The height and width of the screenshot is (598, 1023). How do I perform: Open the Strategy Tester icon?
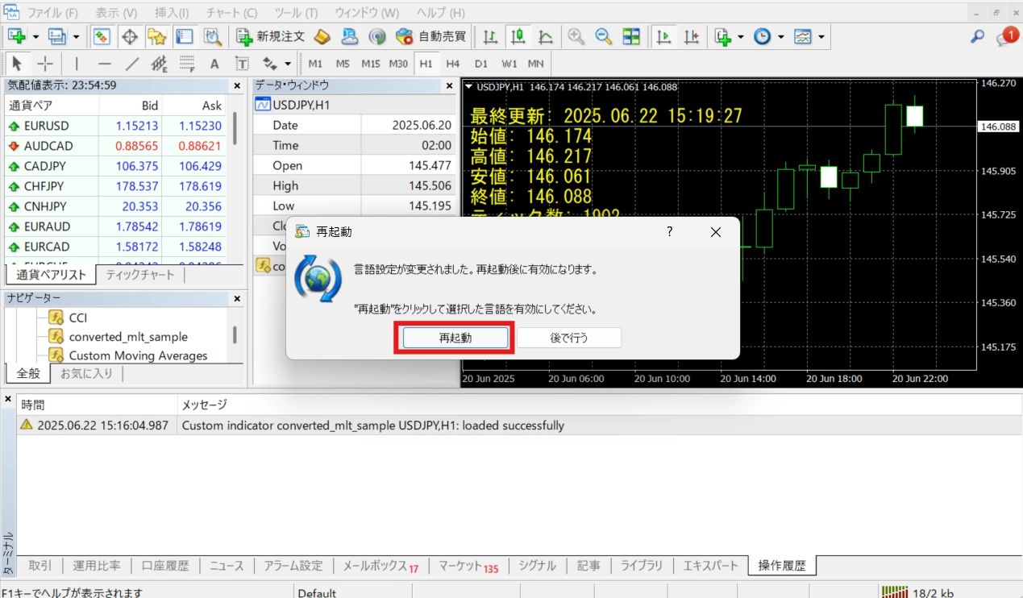point(212,36)
